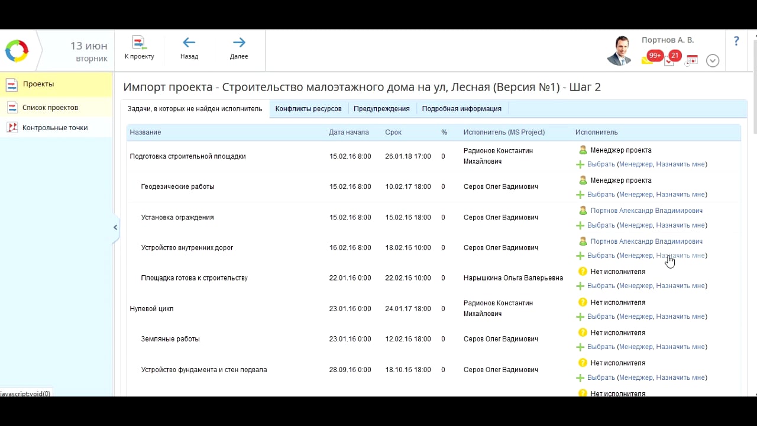Click green plus for Устройство фундамента и стен подвала
The width and height of the screenshot is (757, 426).
coord(580,377)
